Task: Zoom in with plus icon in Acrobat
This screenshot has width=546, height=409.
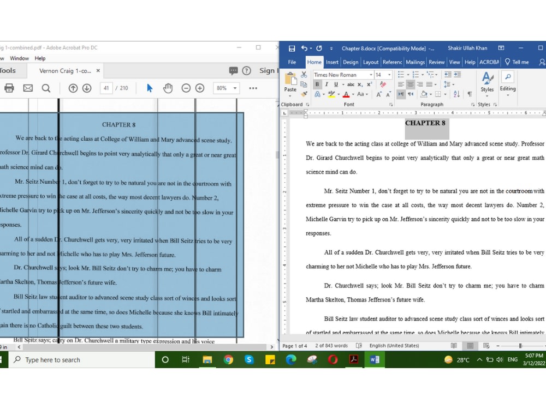Action: click(x=199, y=88)
